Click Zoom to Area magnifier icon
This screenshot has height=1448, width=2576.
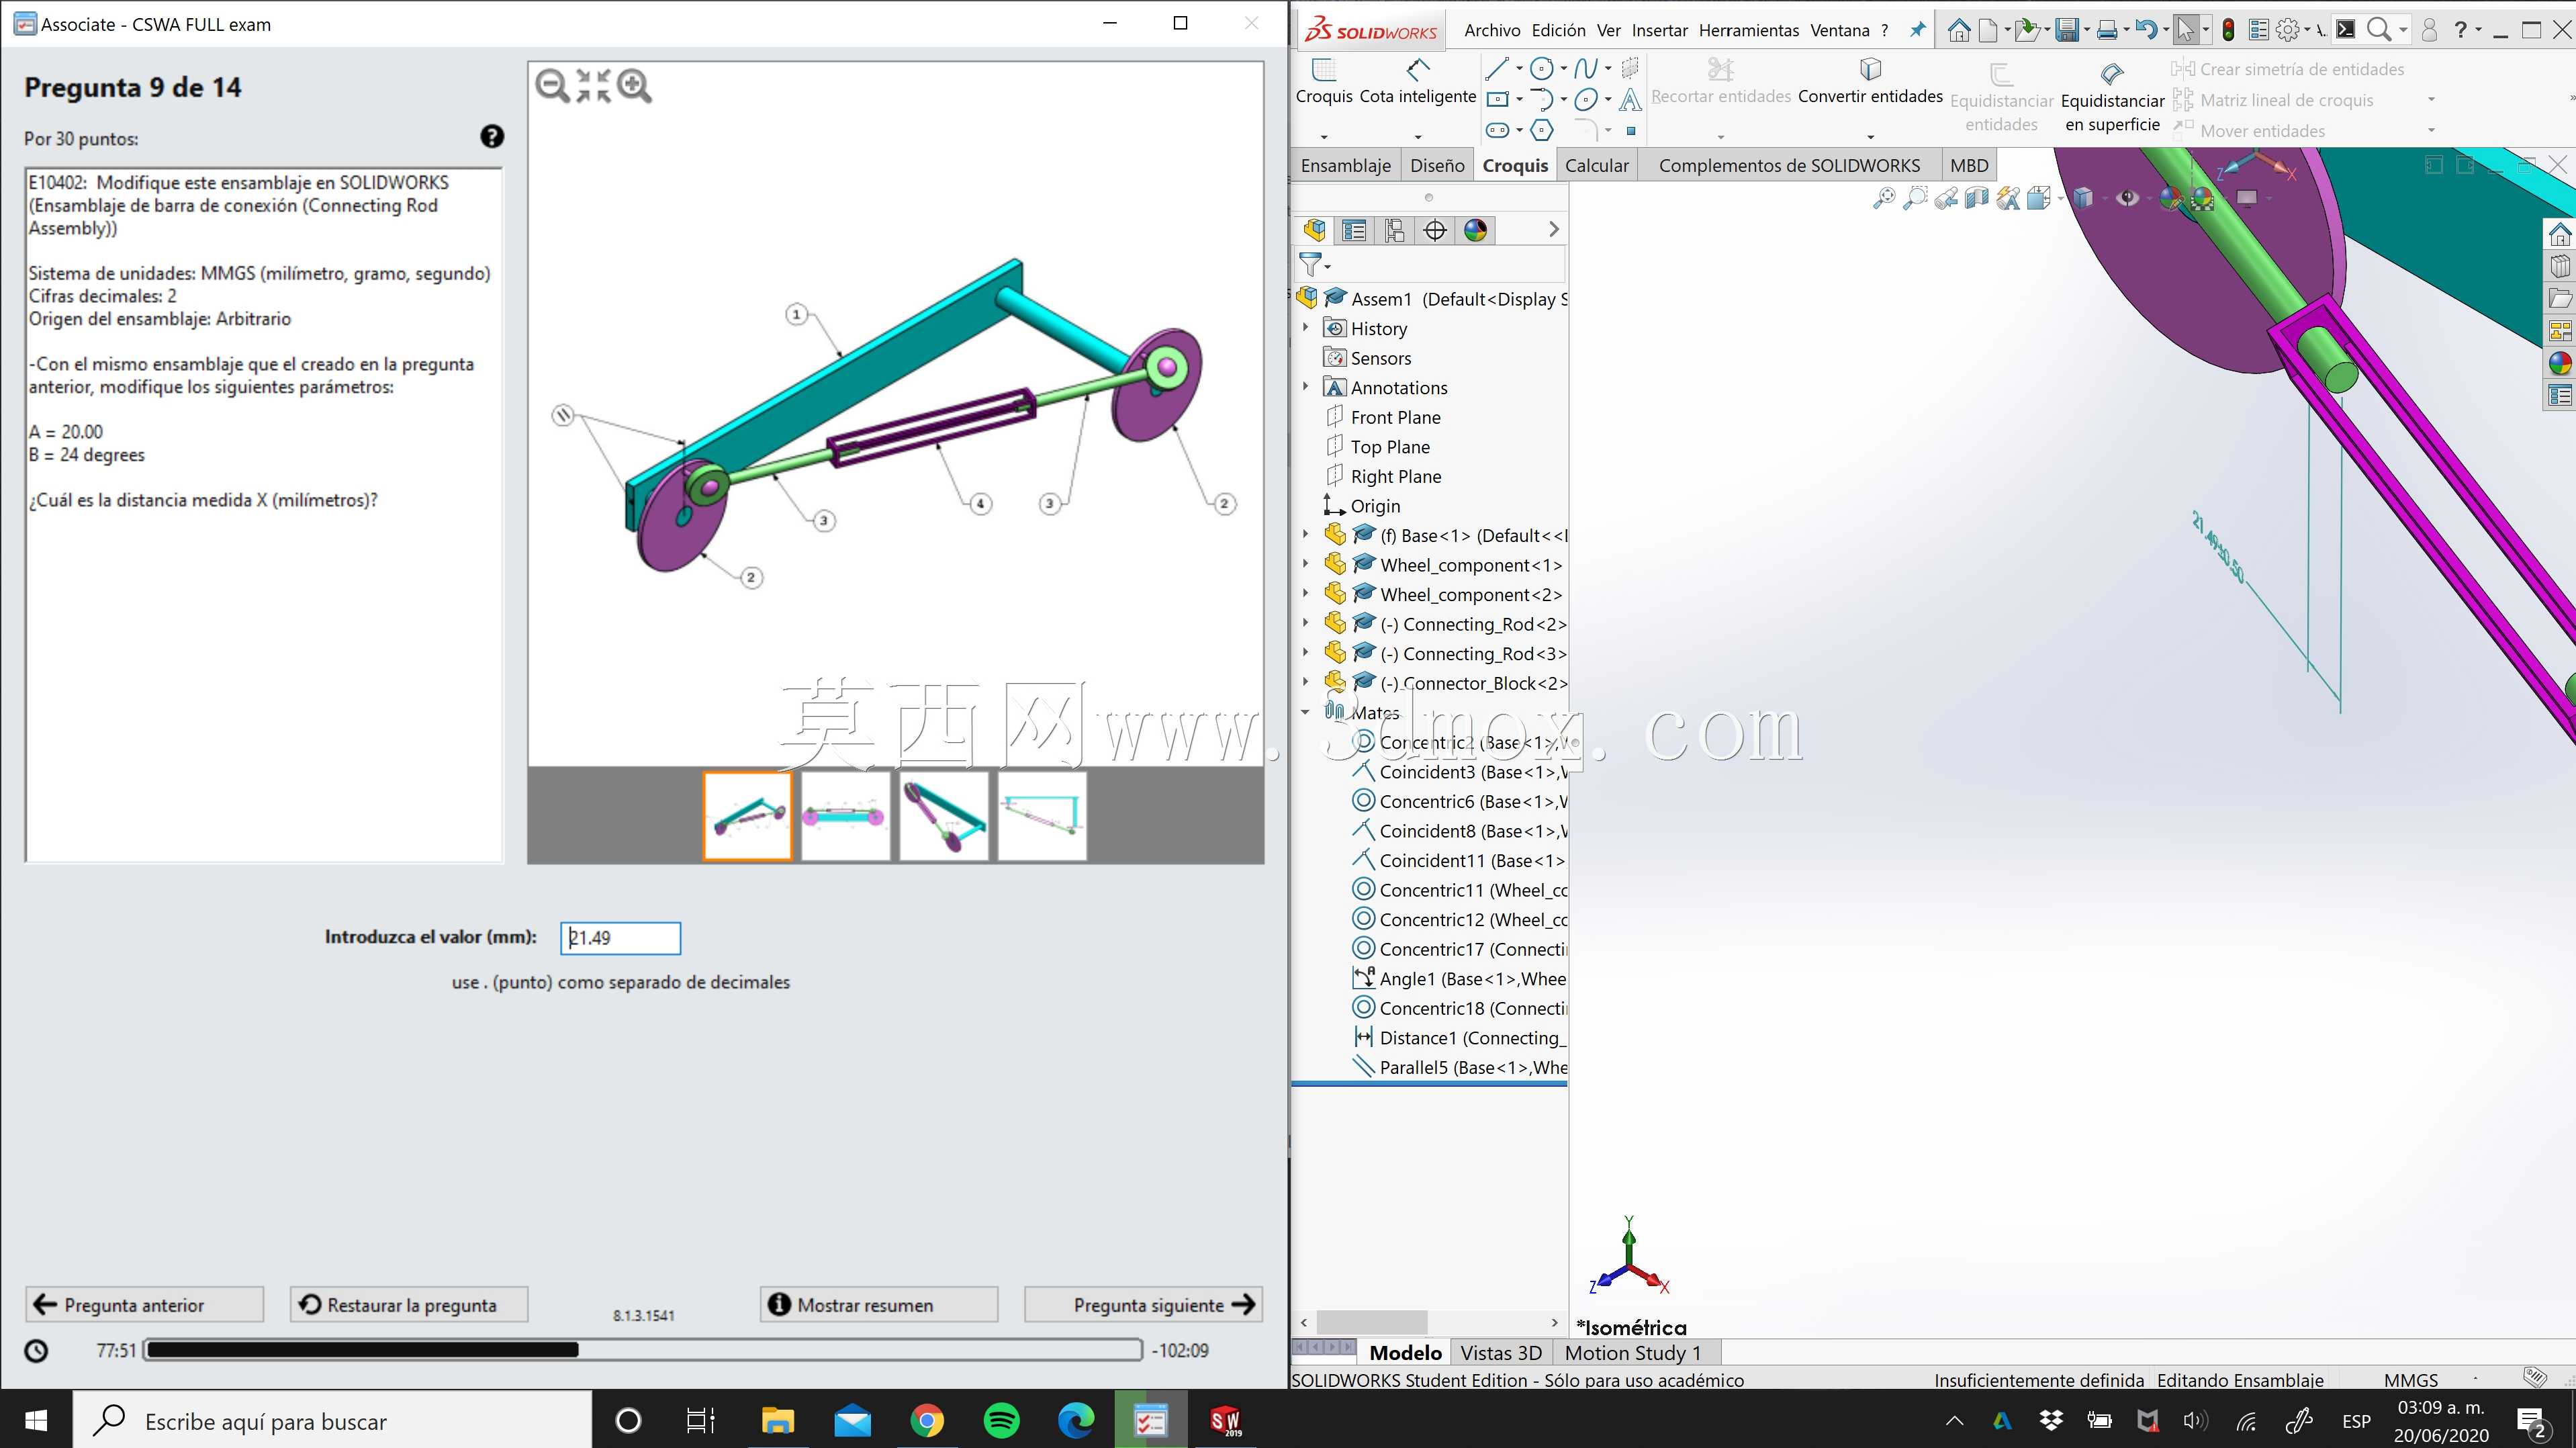pyautogui.click(x=1915, y=198)
